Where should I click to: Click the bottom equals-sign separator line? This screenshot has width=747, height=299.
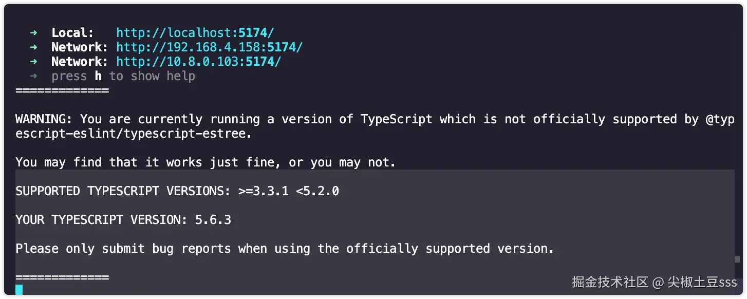pos(62,277)
